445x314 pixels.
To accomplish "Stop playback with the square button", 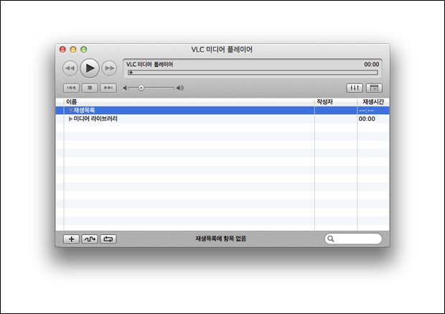I will [x=90, y=88].
